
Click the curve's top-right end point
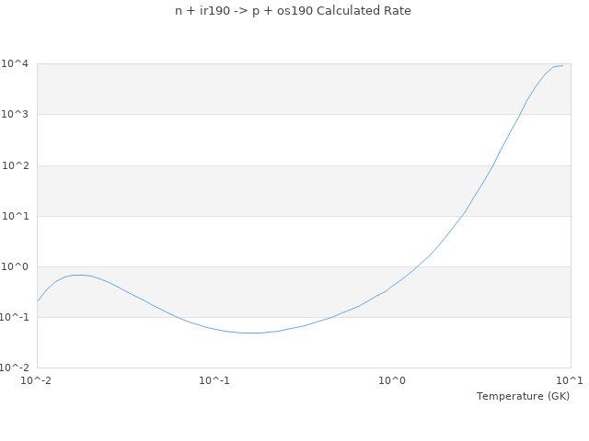pos(562,65)
